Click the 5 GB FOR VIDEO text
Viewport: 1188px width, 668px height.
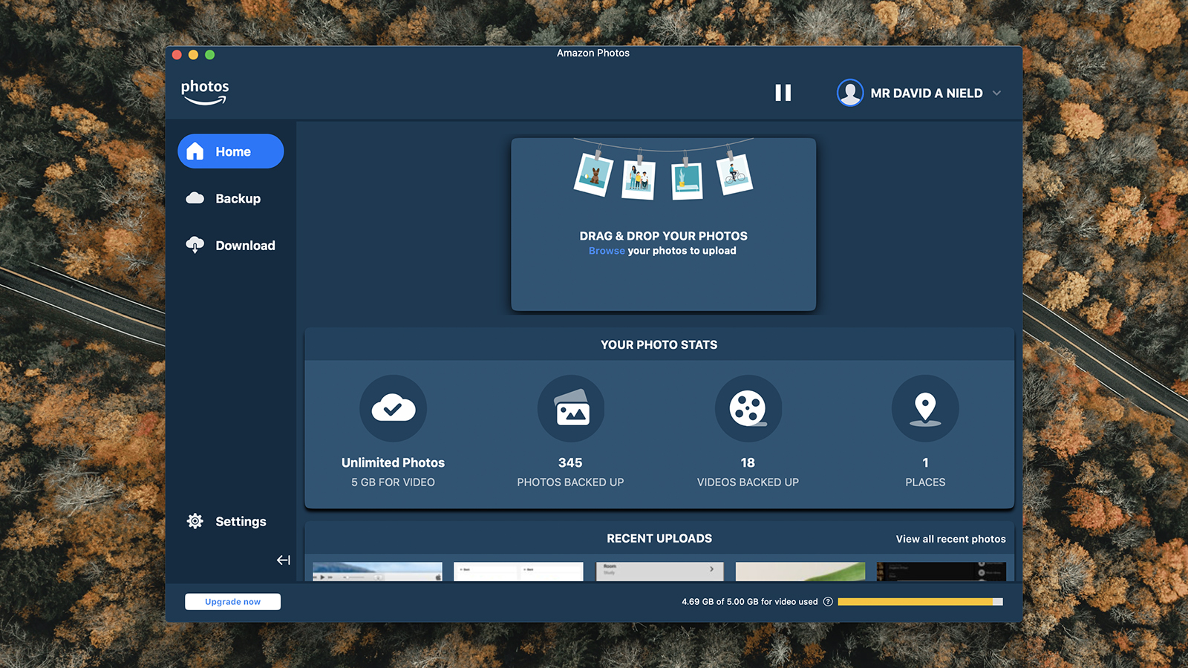tap(393, 482)
